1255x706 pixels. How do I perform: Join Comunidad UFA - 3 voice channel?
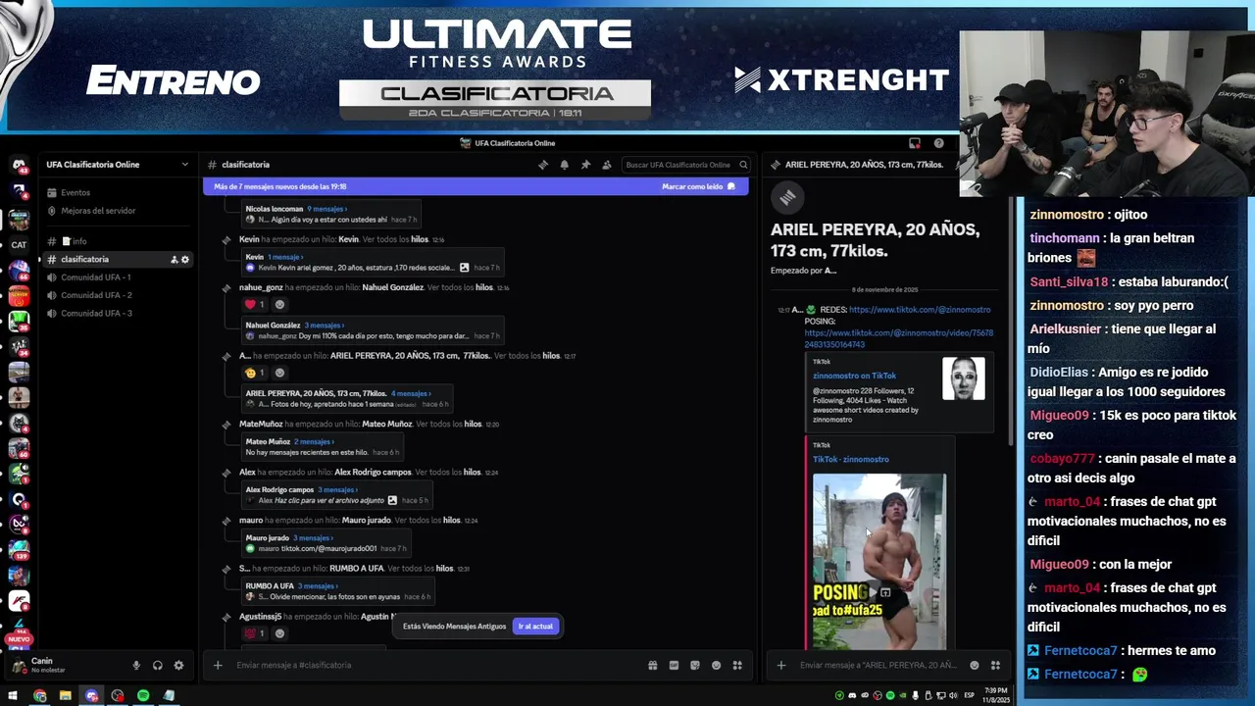118,314
